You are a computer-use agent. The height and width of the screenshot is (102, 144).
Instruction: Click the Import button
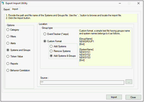pos(114,97)
